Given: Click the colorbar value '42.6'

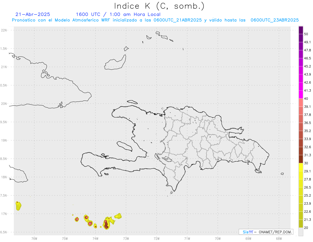Looking at the screenshot, I should click(308, 82).
